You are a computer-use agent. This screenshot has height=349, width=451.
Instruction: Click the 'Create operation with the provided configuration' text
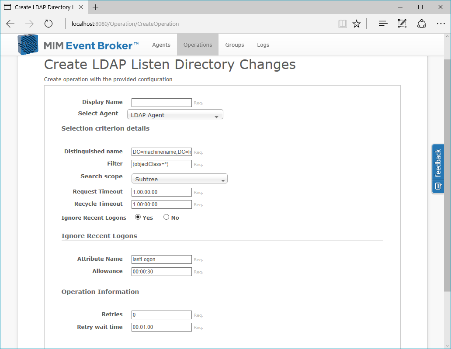[x=108, y=79]
